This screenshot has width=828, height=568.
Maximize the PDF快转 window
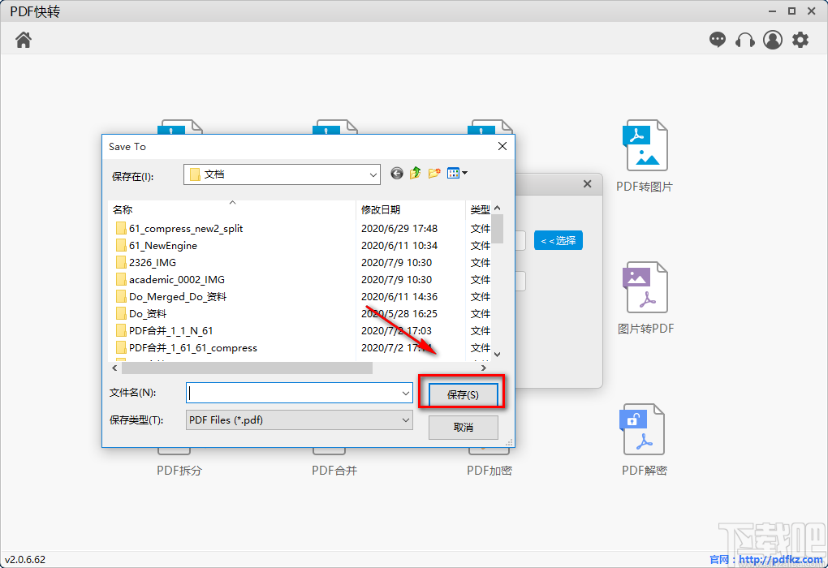coord(791,11)
